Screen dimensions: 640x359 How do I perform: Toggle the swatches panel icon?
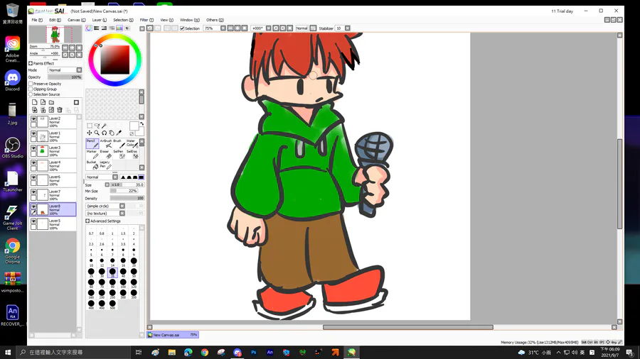[x=119, y=28]
